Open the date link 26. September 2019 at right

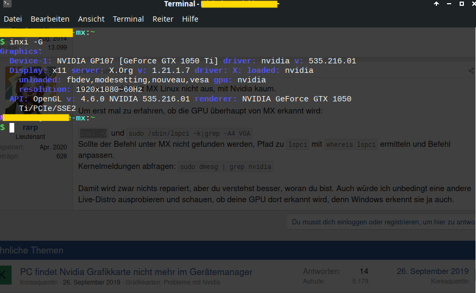[433, 271]
